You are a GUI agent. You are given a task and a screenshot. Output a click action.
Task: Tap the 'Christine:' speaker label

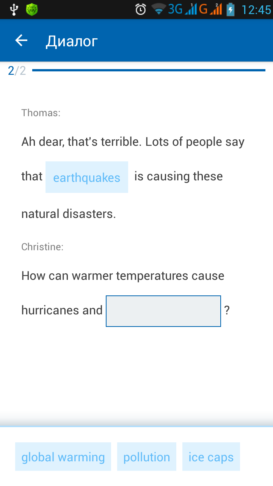click(42, 247)
